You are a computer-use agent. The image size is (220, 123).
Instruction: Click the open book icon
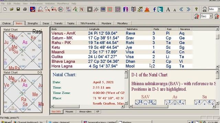133,9
